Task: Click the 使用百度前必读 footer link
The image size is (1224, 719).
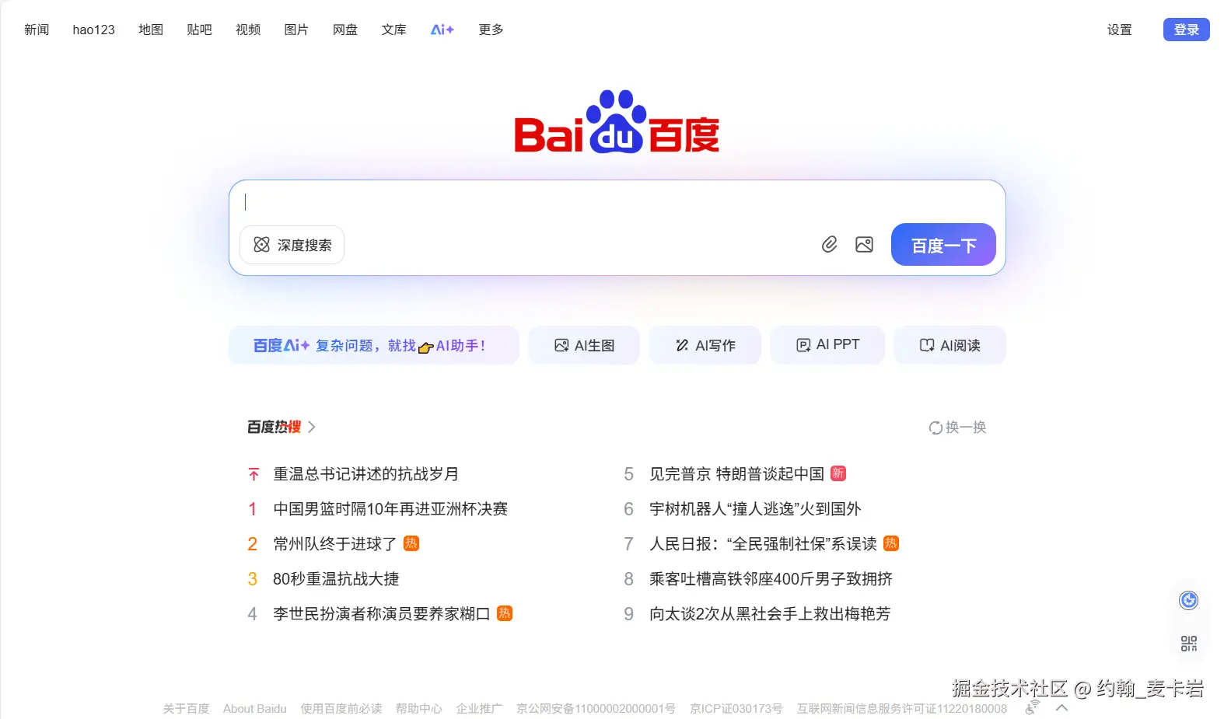Action: coord(341,708)
